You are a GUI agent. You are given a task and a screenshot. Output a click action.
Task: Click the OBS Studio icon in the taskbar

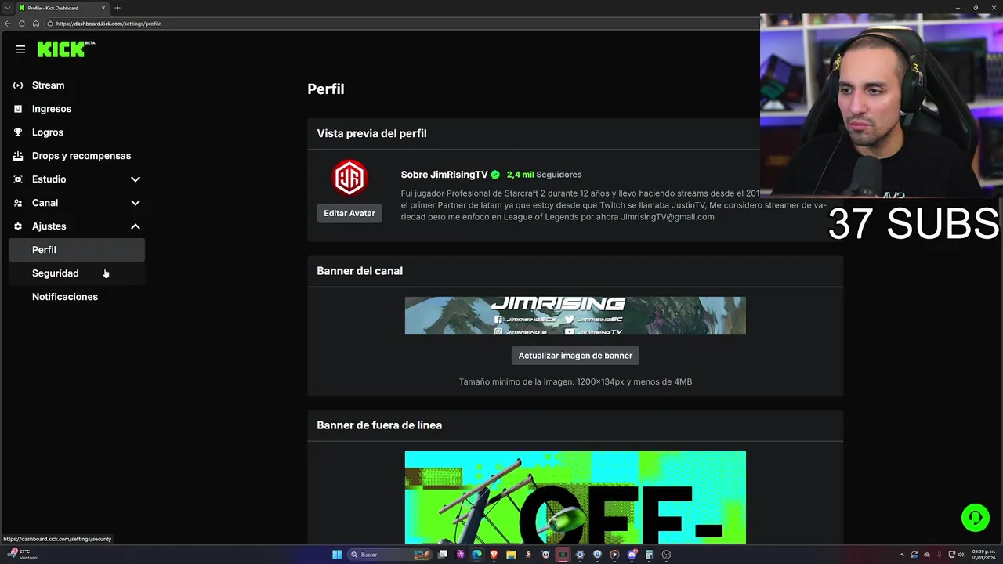click(666, 555)
